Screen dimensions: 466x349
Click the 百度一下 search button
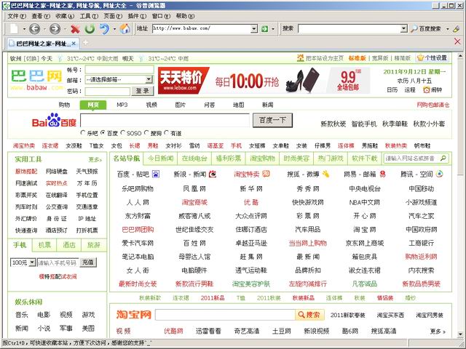click(272, 120)
